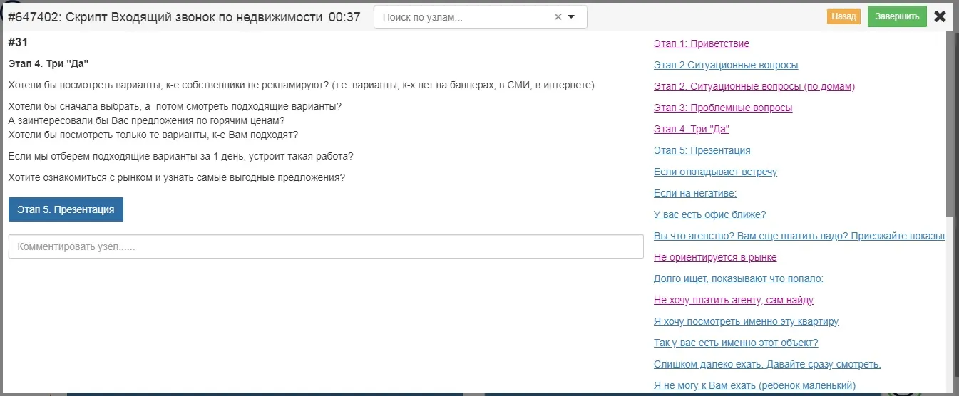Click the orange Назад button
Screen dimensions: 959x396
[843, 16]
